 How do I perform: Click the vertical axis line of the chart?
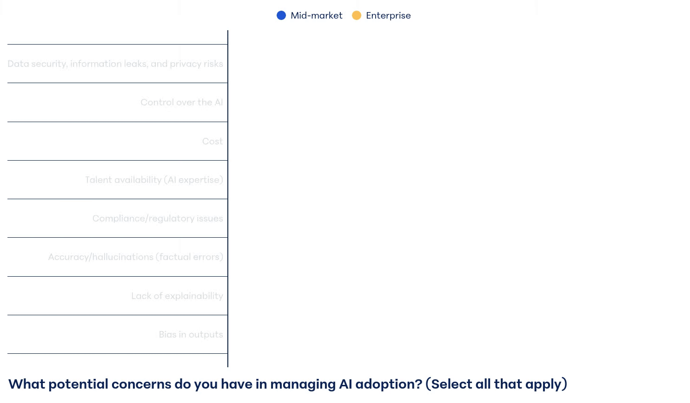tap(228, 199)
